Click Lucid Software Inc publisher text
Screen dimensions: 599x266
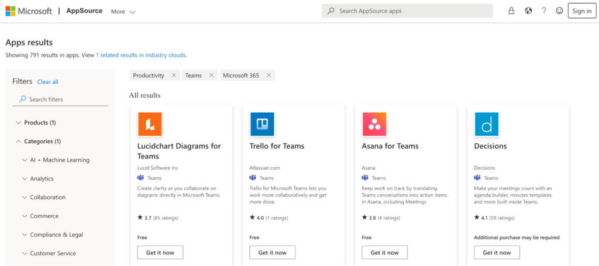(x=157, y=168)
